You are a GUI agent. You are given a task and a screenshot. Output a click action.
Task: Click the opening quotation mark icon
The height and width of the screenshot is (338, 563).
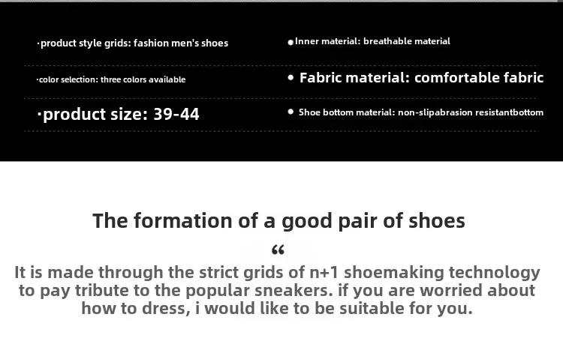point(278,250)
